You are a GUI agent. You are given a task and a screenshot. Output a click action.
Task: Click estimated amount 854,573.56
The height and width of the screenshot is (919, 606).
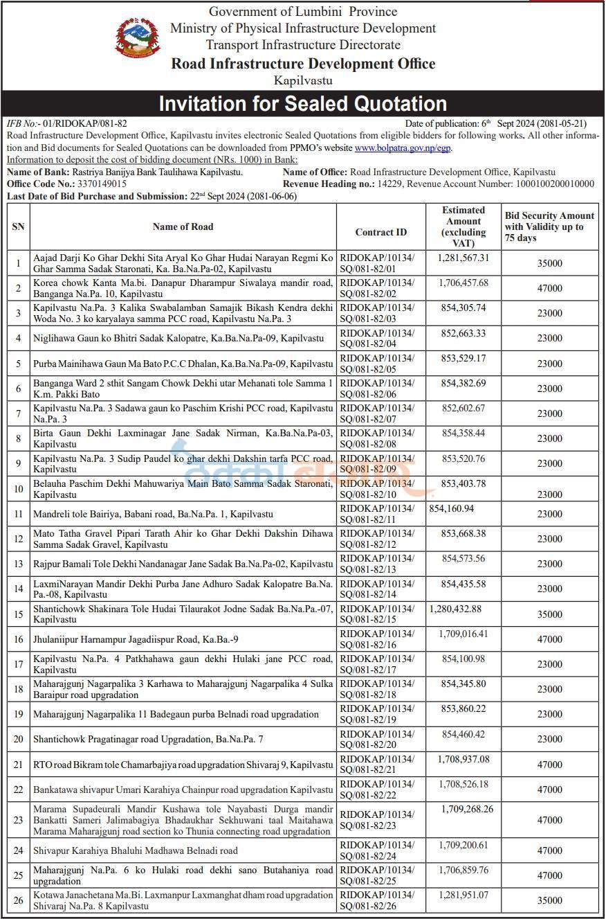click(463, 558)
